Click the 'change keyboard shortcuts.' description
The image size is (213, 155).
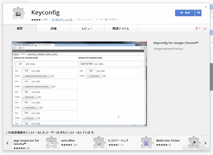pyautogui.click(x=168, y=49)
